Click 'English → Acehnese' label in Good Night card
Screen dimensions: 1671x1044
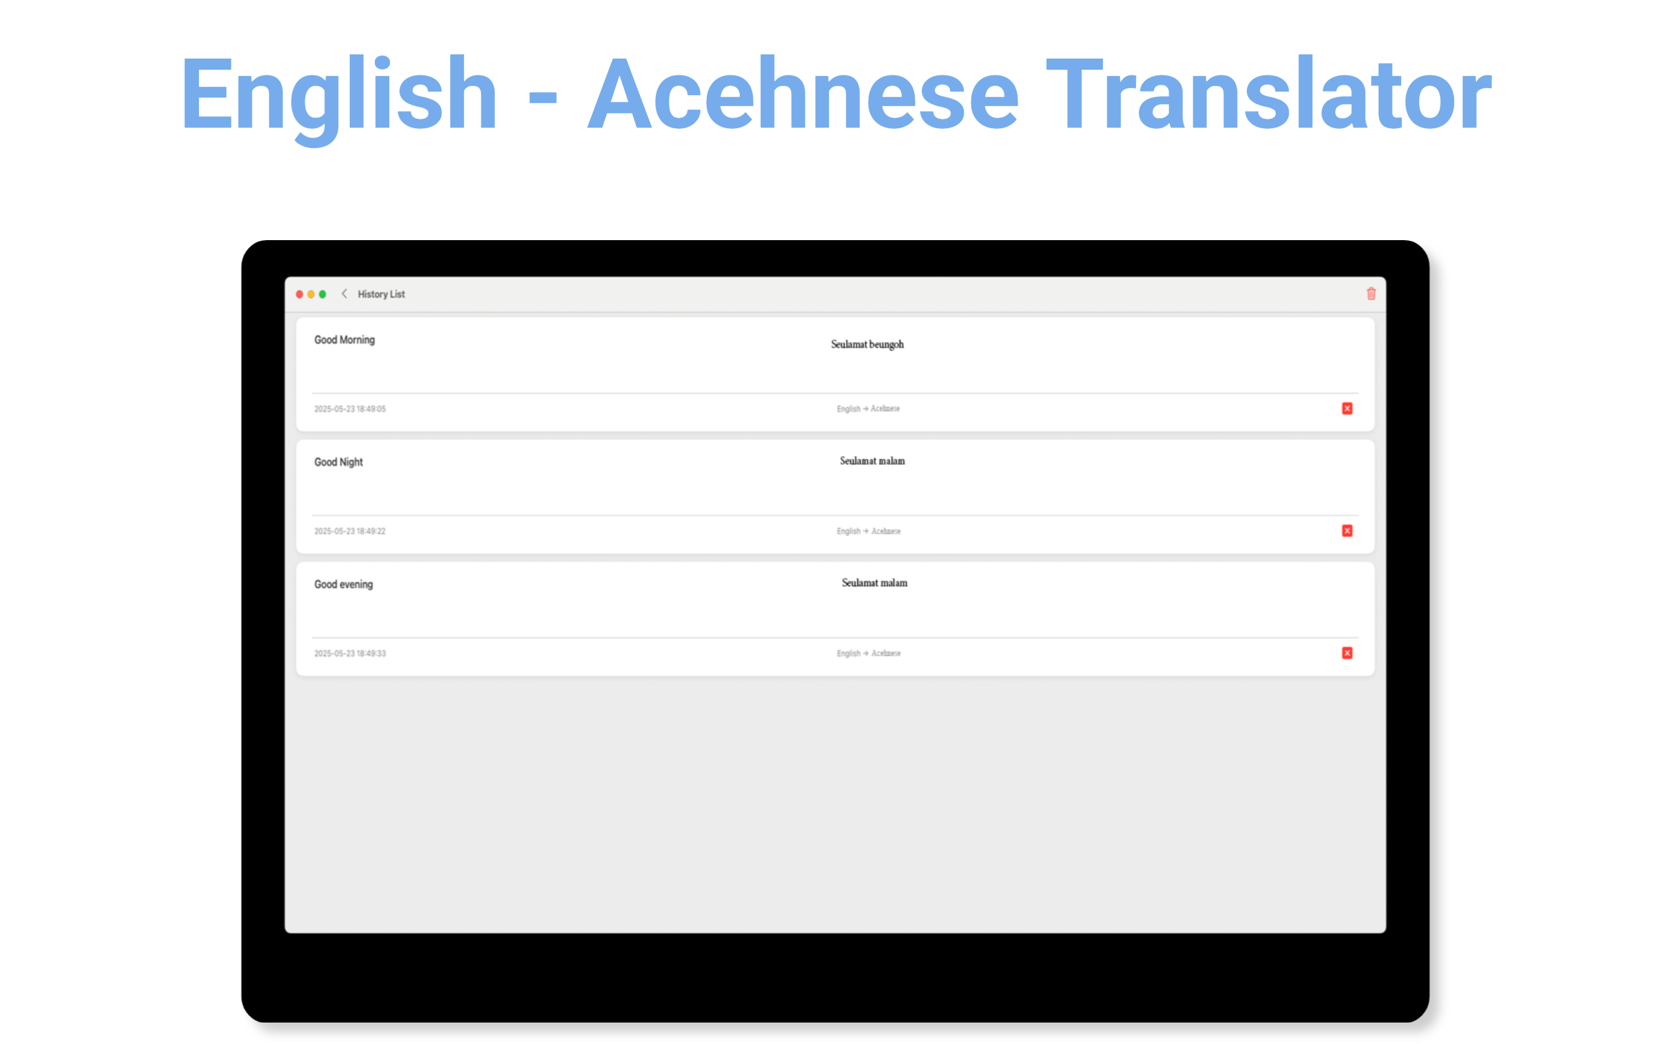[x=868, y=531]
